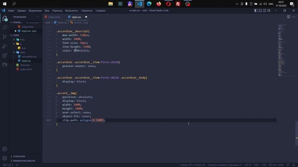Open the Справка menu
Image resolution: width=298 pixels, height=167 pixels.
coord(101,11)
